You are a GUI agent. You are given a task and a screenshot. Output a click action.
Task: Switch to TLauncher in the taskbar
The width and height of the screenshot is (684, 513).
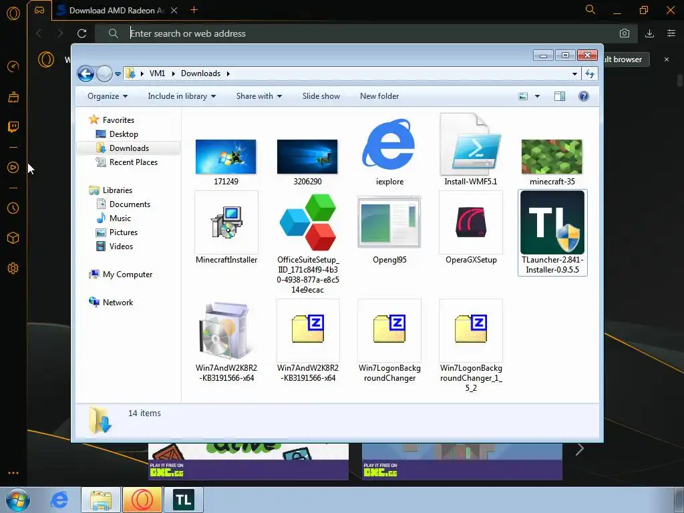point(184,500)
